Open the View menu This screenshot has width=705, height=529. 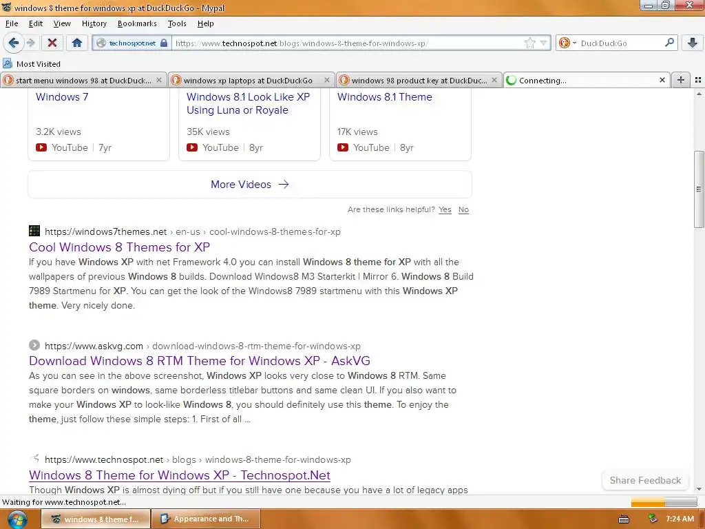[62, 23]
